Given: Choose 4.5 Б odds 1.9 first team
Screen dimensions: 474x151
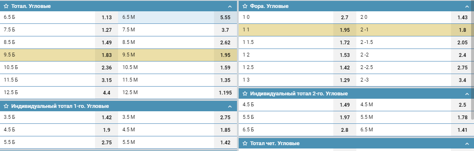Looking at the screenshot, I should pyautogui.click(x=107, y=130).
